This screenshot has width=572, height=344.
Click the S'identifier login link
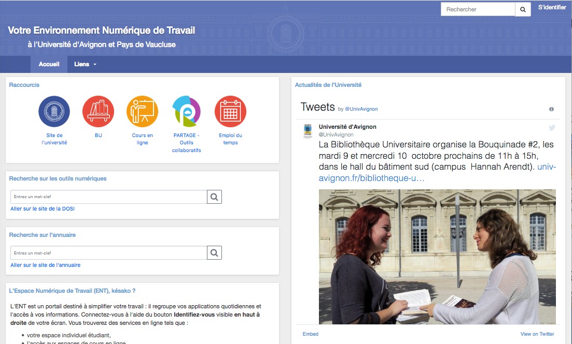pos(552,8)
